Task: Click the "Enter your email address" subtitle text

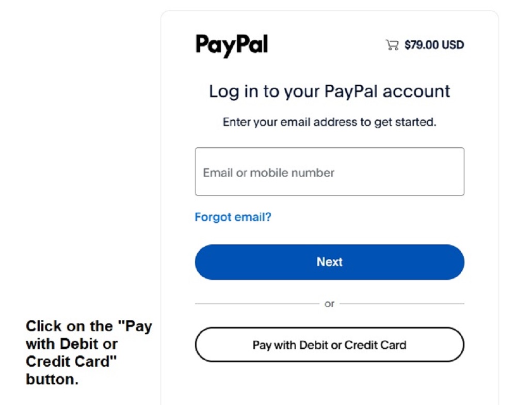Action: coord(329,122)
